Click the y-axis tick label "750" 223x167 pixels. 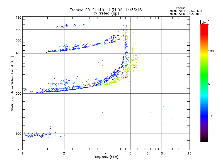(18, 18)
